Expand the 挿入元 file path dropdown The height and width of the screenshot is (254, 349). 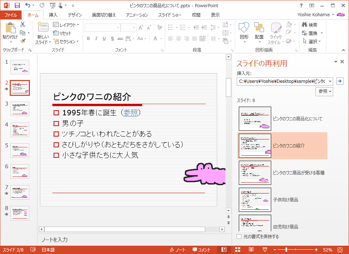[x=330, y=81]
